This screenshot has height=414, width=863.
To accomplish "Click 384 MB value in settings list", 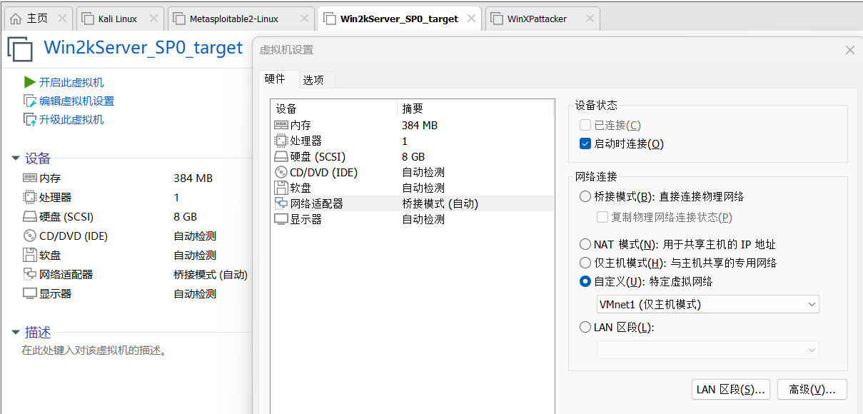I will [x=420, y=125].
